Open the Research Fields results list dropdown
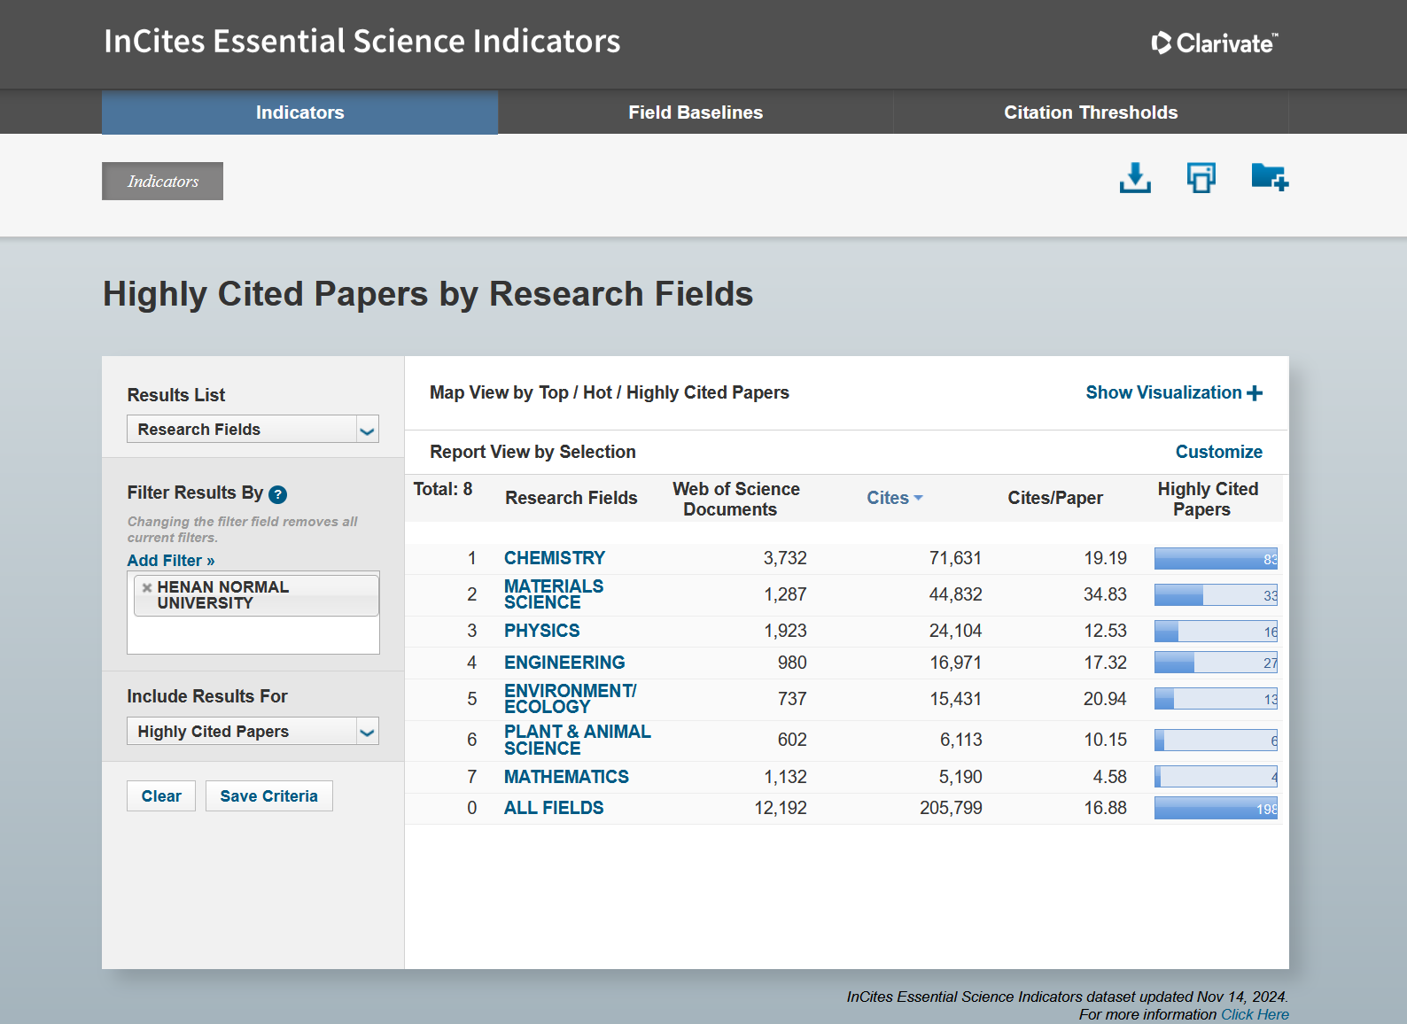The height and width of the screenshot is (1024, 1407). pos(253,430)
